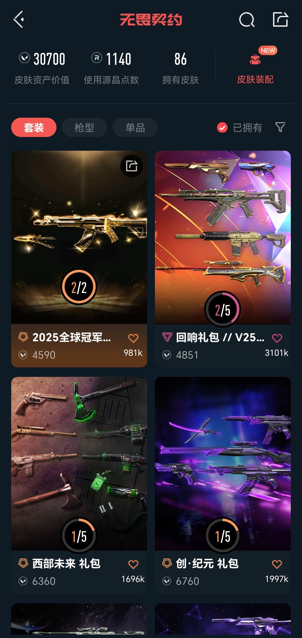Screen dimensions: 302x638
Task: Select the 套装 tab
Action: click(34, 127)
